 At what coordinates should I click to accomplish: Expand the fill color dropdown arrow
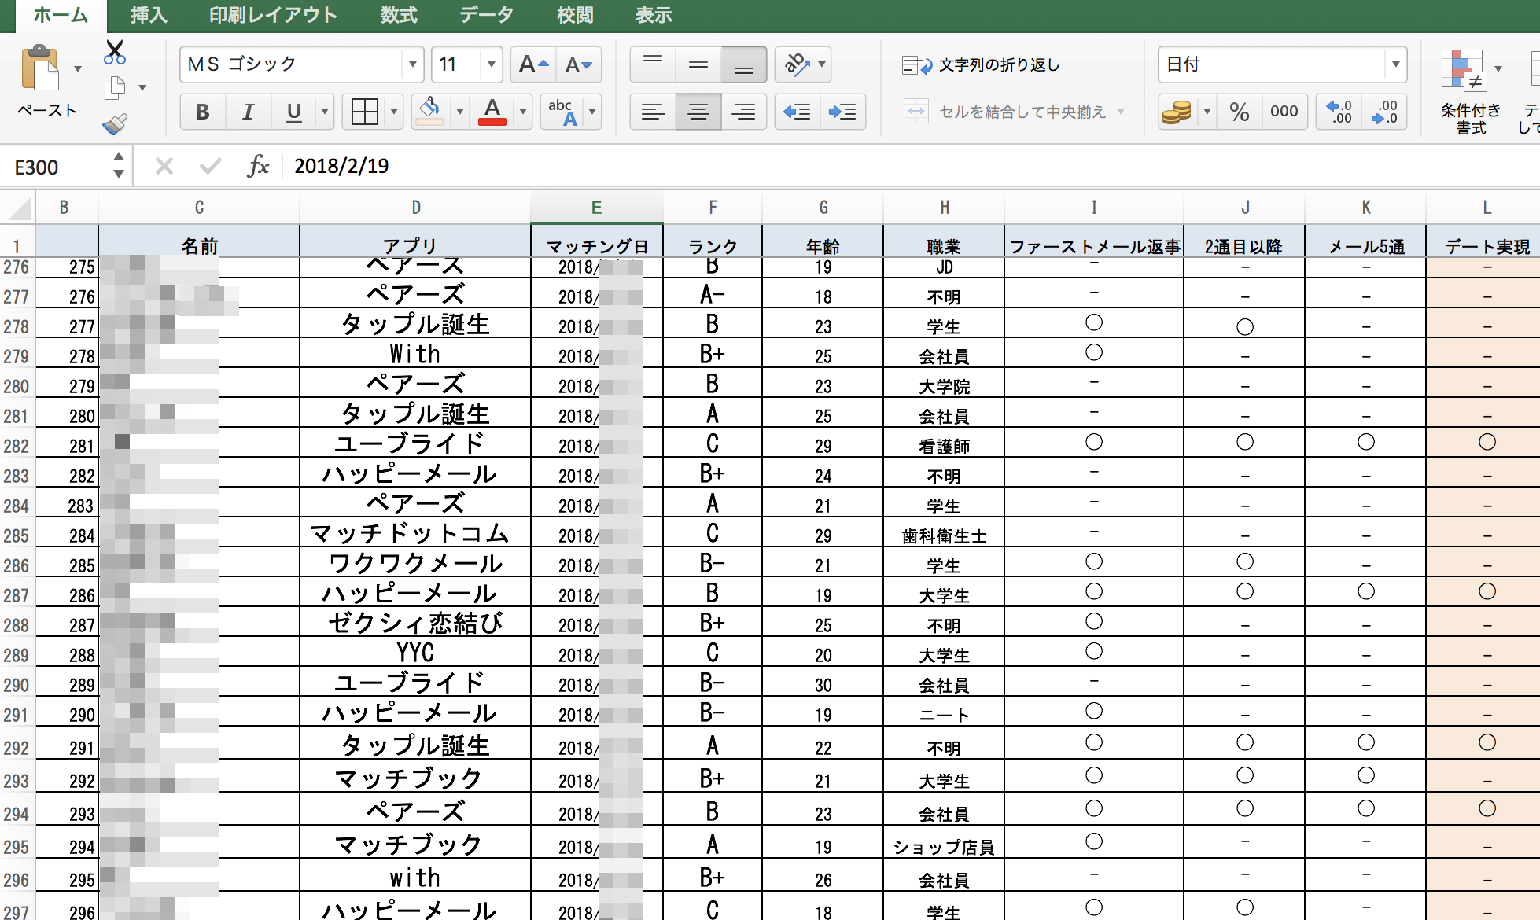[459, 112]
